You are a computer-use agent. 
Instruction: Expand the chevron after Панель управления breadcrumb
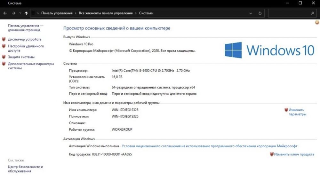click(76, 13)
